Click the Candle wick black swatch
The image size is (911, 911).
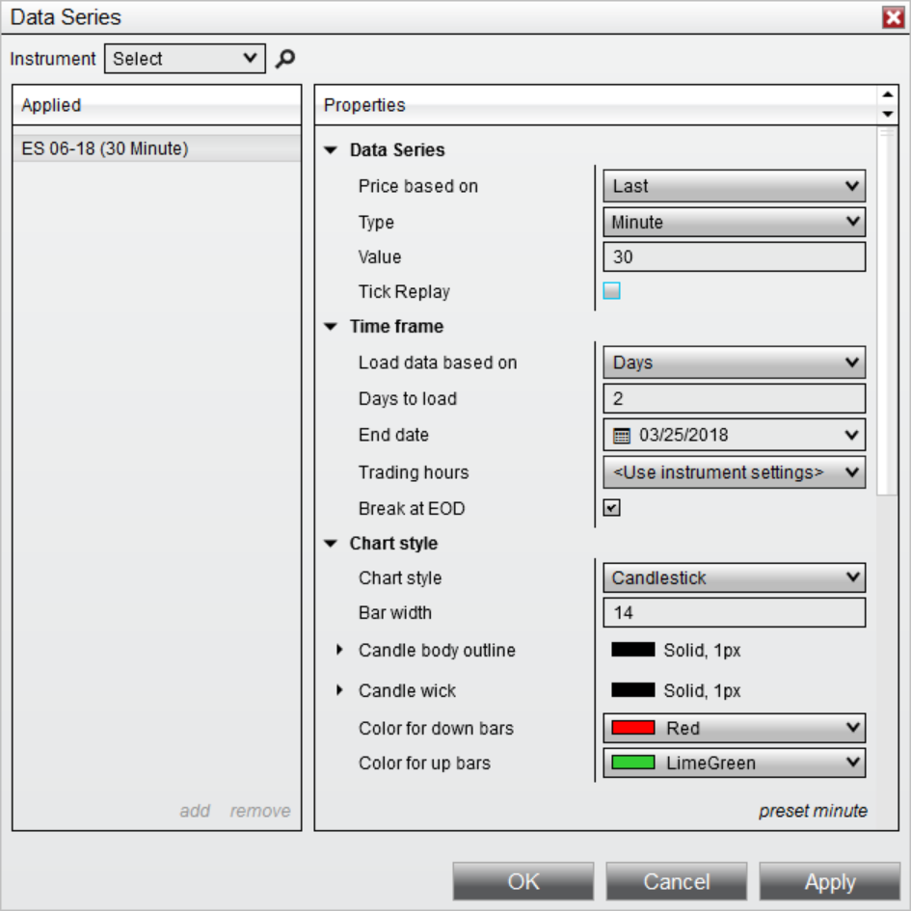point(632,690)
